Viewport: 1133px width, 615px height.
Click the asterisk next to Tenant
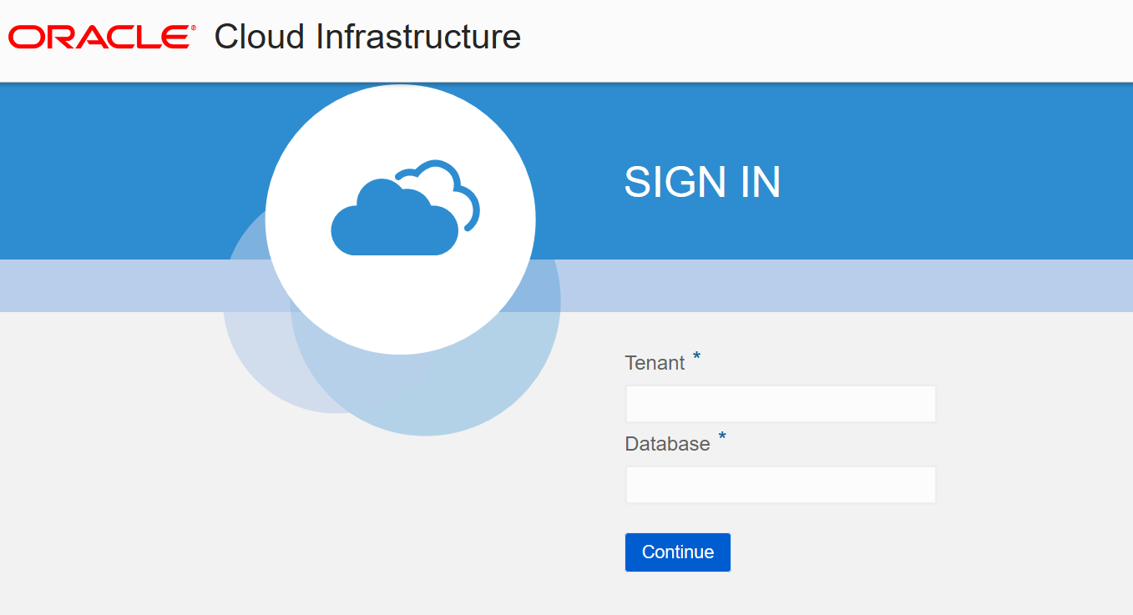pos(695,357)
